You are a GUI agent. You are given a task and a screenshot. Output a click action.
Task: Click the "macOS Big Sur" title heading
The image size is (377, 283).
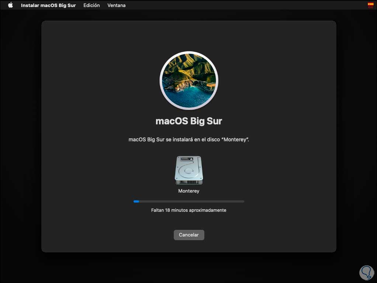click(x=189, y=121)
